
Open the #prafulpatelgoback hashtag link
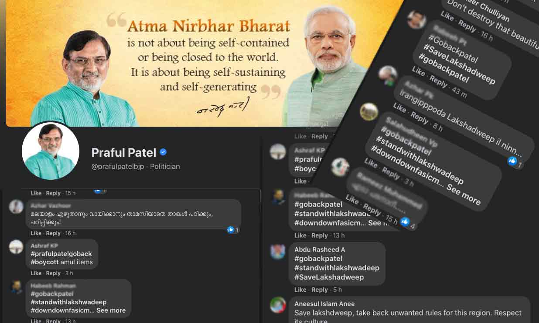61,254
